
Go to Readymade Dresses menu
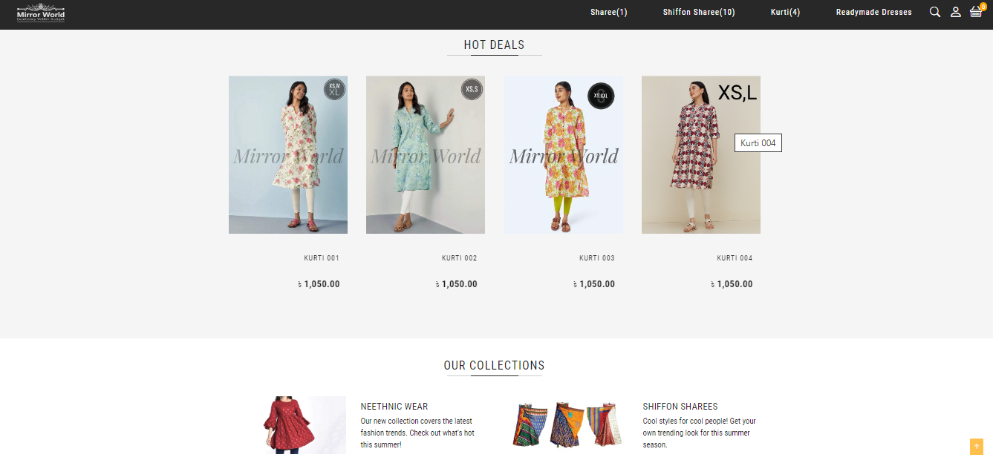[873, 13]
